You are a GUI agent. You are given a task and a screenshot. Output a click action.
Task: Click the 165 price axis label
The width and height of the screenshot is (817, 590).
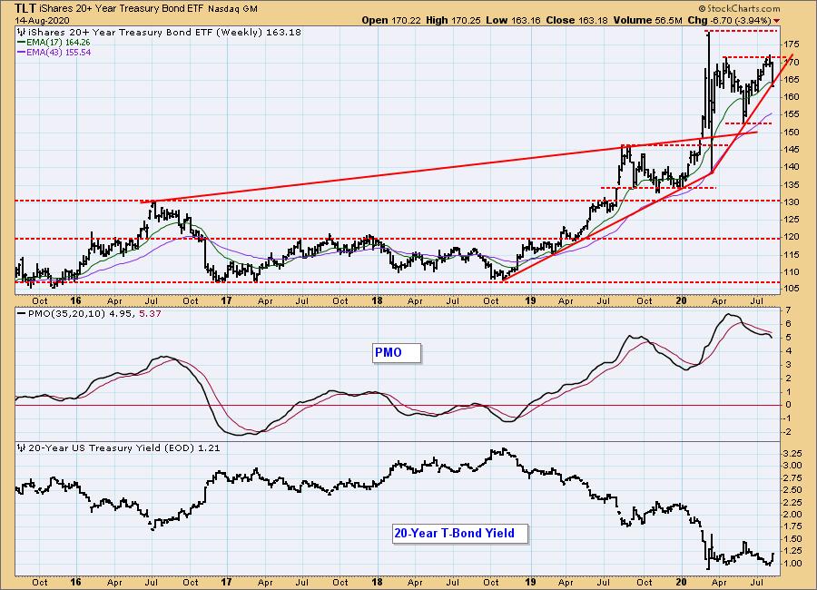point(792,79)
